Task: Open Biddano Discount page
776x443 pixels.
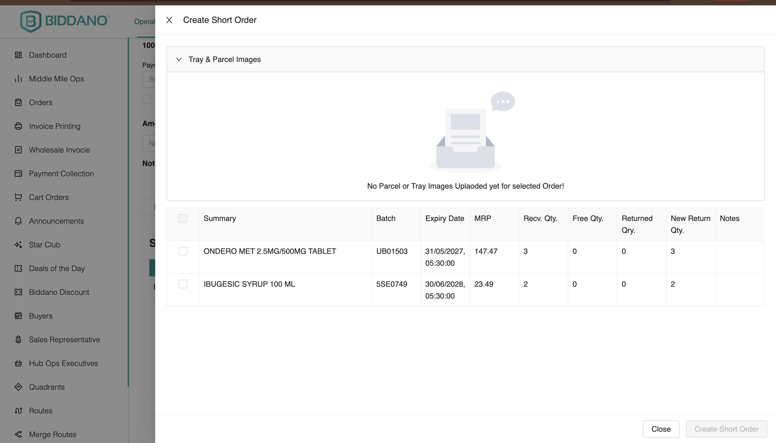Action: pos(59,292)
